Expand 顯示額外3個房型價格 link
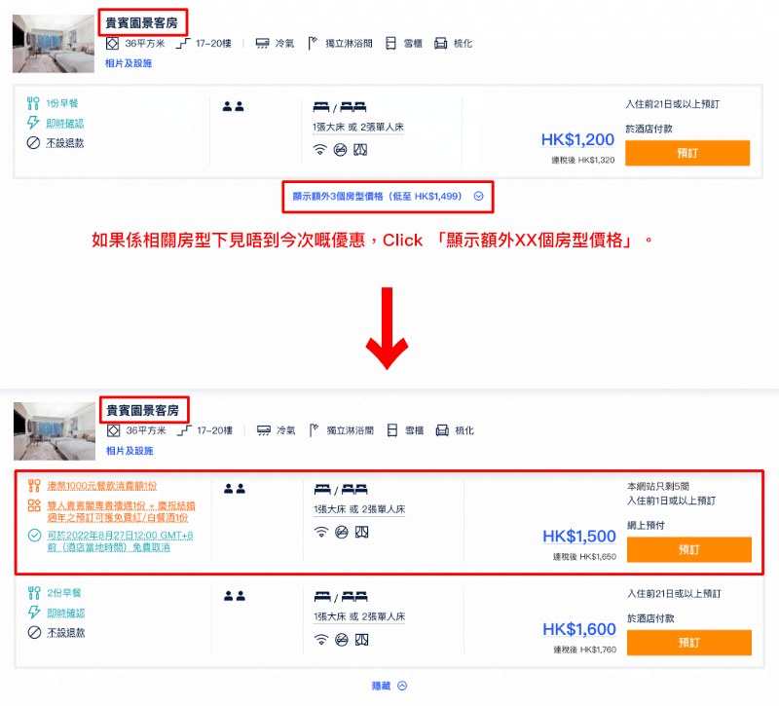Screen dimensions: 779x706 click(x=377, y=197)
